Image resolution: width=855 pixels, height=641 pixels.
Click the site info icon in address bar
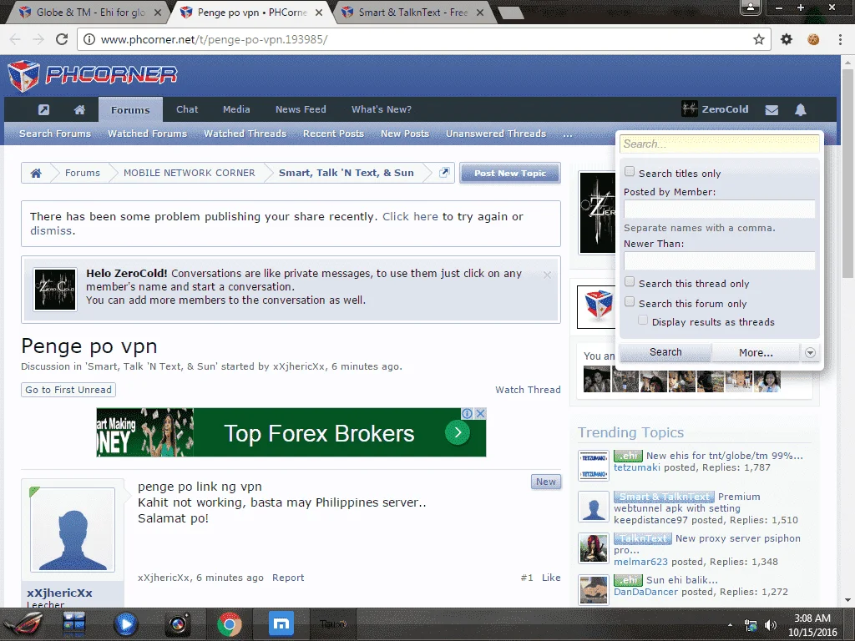click(x=89, y=39)
